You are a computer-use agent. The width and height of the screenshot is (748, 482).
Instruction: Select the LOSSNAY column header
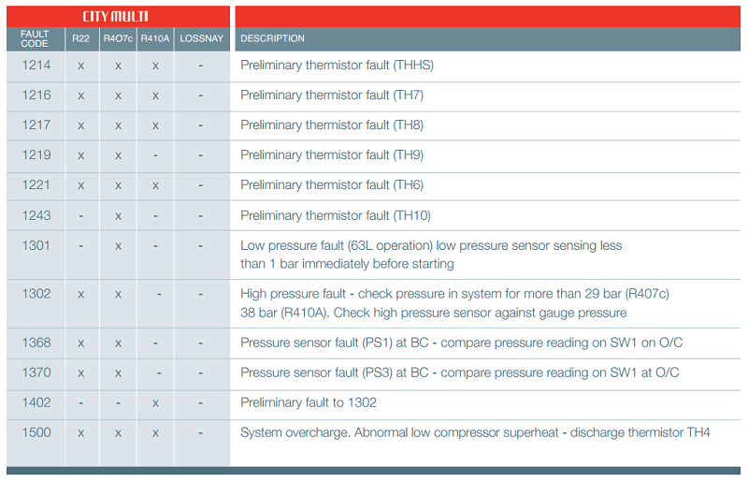(201, 38)
